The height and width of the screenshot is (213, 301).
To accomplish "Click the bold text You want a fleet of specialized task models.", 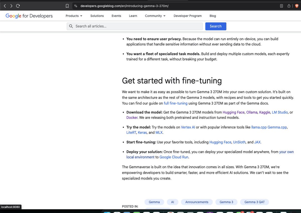I will coord(163,54).
